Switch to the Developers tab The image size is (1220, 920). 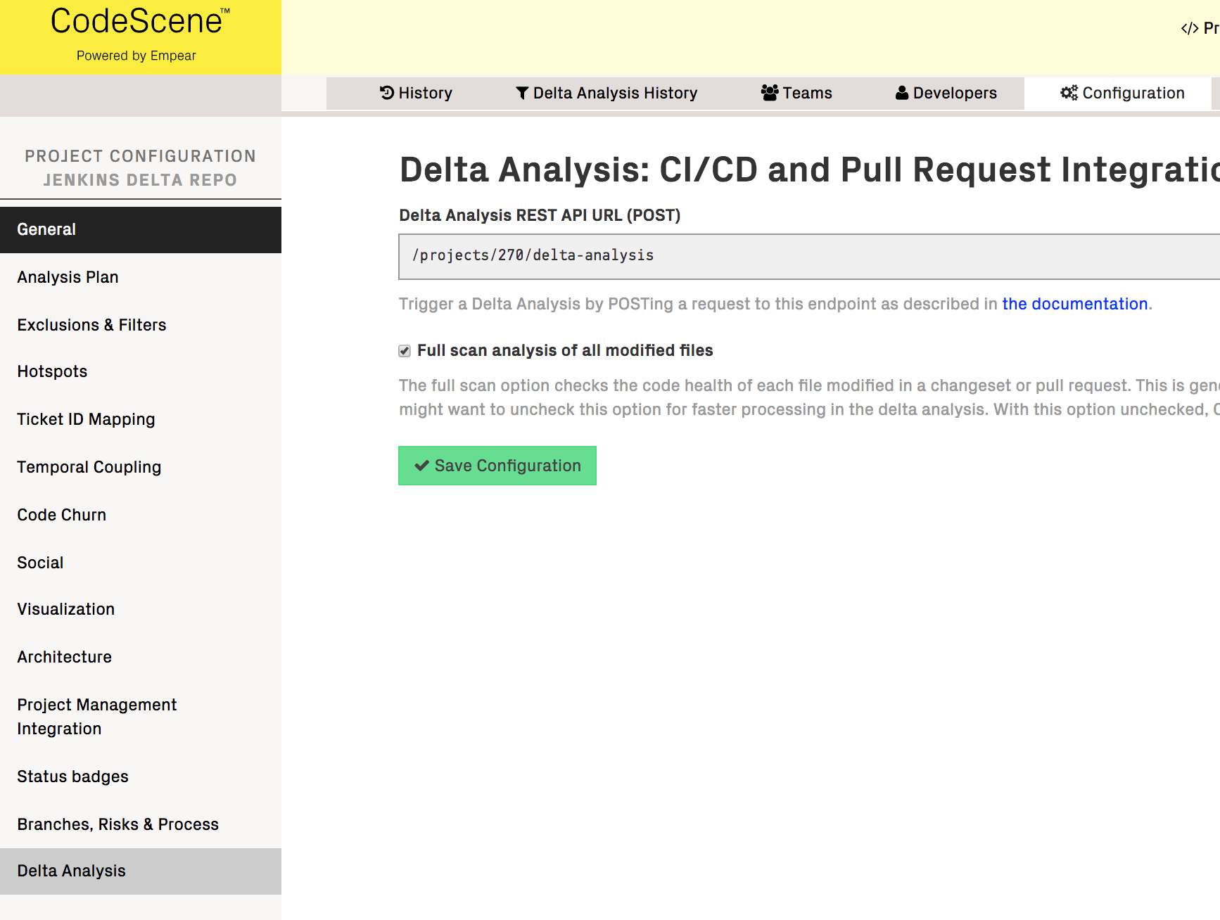coord(946,93)
